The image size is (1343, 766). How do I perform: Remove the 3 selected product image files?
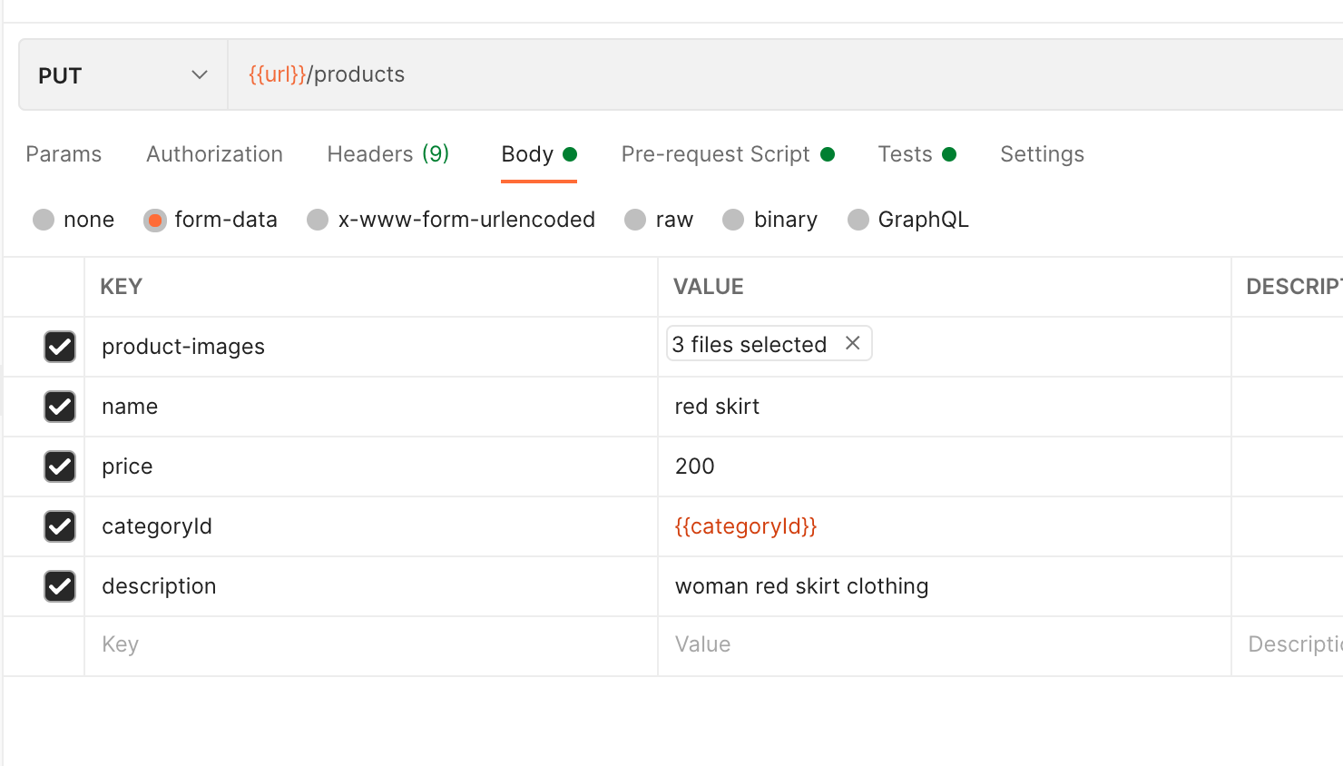tap(851, 343)
